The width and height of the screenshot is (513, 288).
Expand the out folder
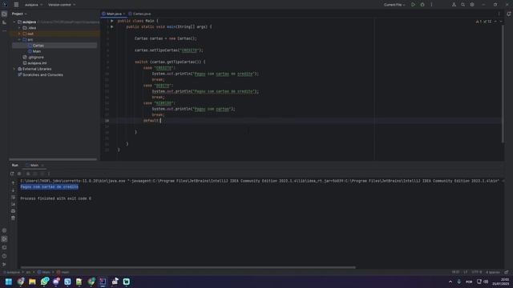click(x=19, y=34)
